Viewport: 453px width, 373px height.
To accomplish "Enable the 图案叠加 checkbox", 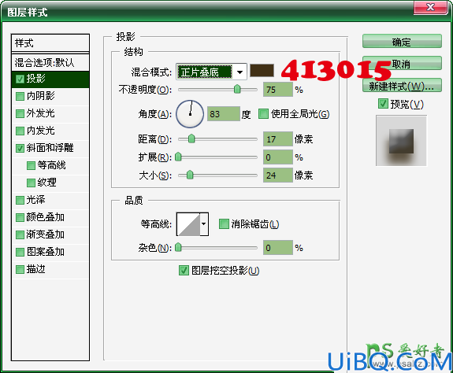I will [x=20, y=252].
